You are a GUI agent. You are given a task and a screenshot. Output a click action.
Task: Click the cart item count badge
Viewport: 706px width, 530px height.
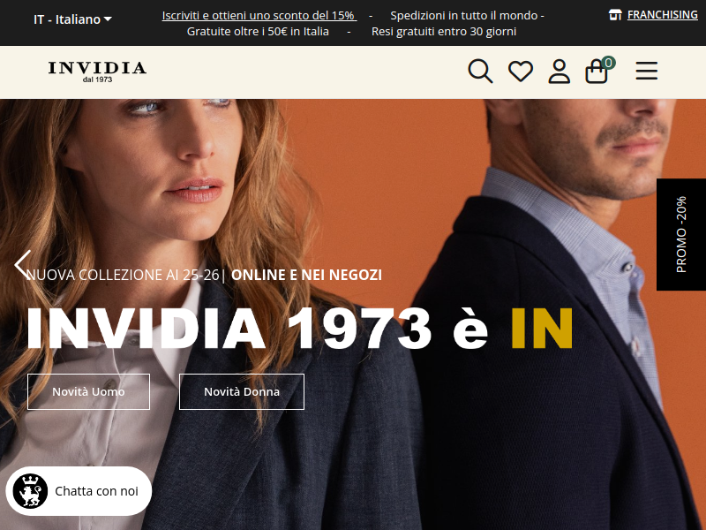pos(608,63)
